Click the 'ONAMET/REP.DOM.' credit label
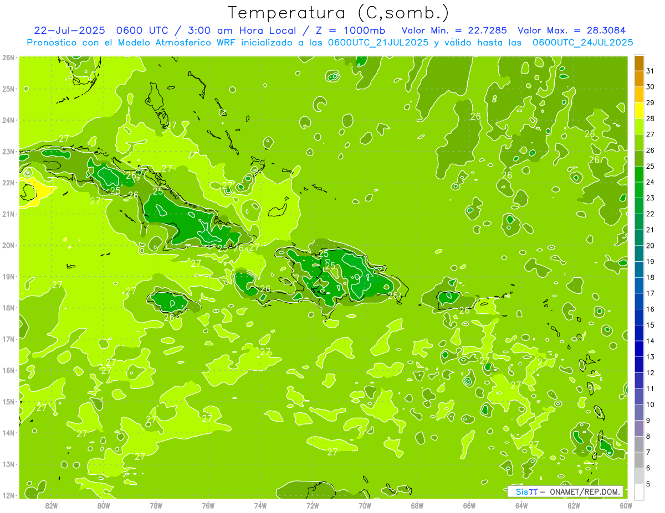The height and width of the screenshot is (513, 665). (584, 491)
